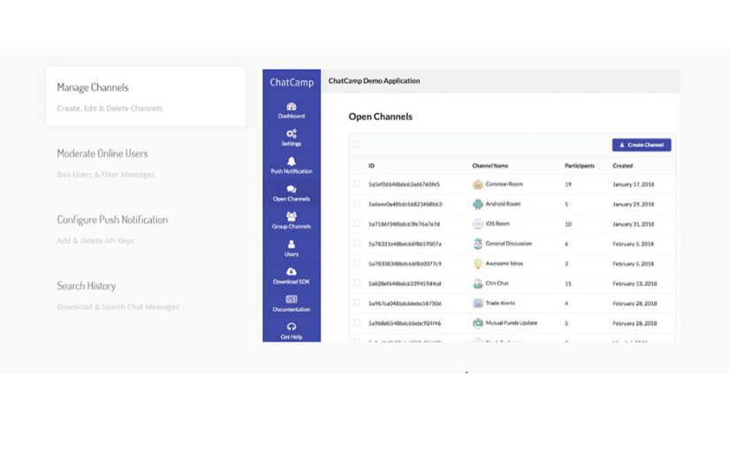
Task: Check the Trade Alerts row checkbox
Action: click(357, 303)
